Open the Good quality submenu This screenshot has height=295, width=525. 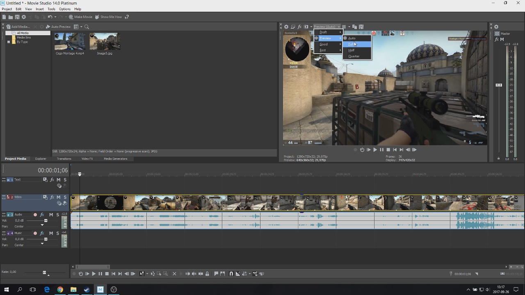point(328,44)
